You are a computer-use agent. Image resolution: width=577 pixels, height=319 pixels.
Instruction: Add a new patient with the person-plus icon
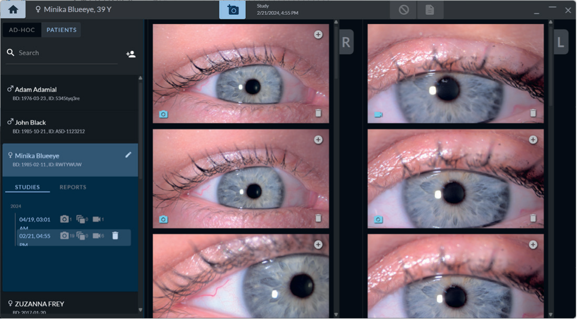point(131,54)
